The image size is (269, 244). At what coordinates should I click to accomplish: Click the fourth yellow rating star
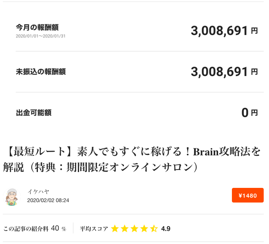[144, 229]
